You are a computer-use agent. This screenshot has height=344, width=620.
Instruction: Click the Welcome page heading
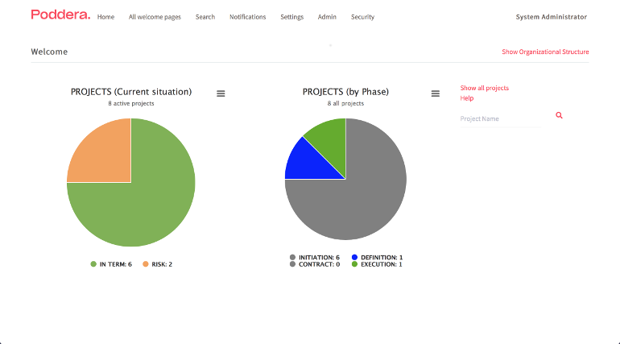[x=49, y=52]
